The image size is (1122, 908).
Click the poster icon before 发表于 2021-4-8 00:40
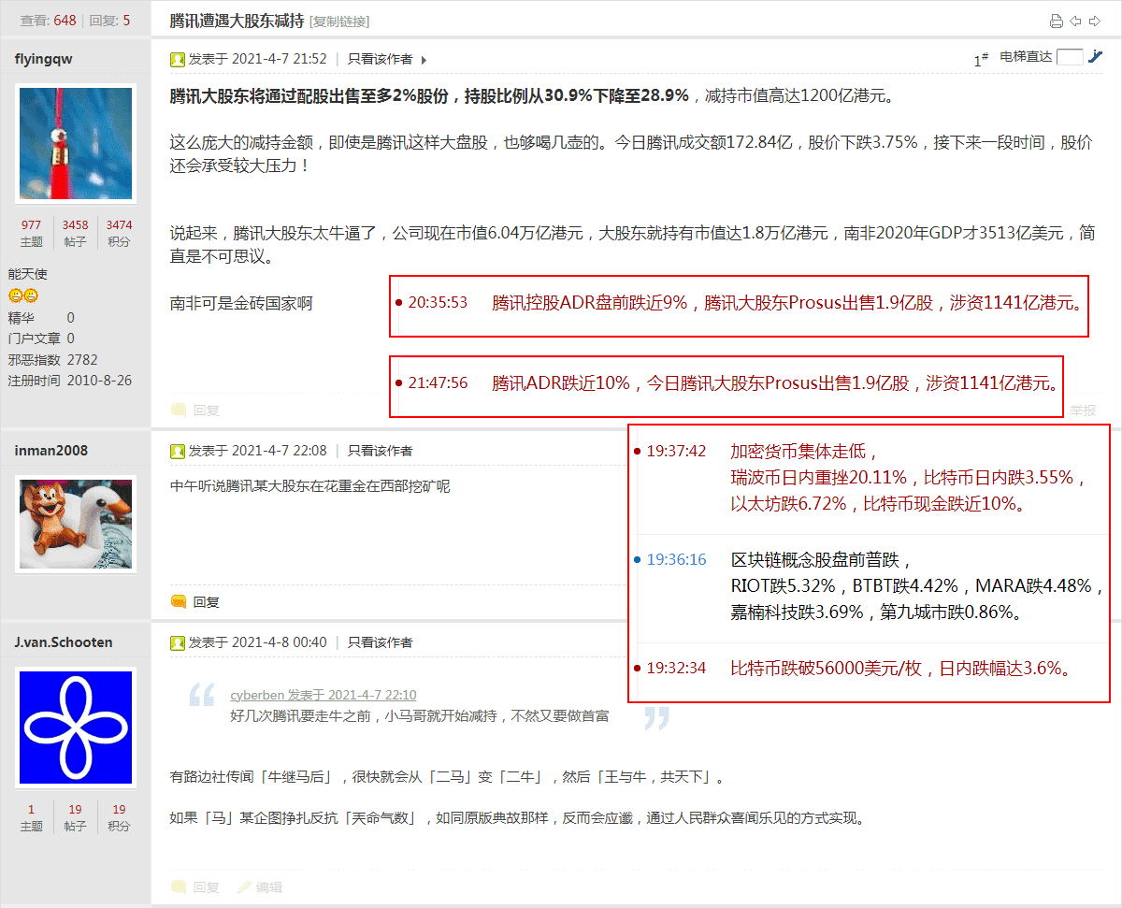[x=178, y=642]
